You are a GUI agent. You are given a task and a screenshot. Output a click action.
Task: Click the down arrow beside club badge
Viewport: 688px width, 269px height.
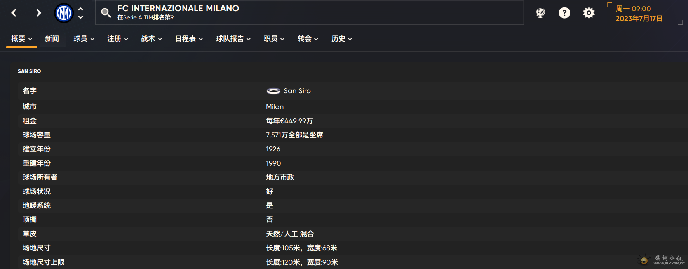(x=80, y=17)
